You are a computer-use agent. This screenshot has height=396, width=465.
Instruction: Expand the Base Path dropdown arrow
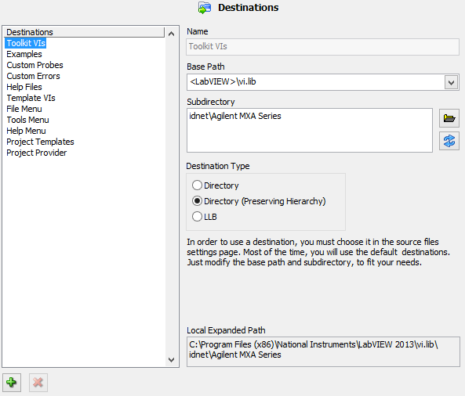451,82
